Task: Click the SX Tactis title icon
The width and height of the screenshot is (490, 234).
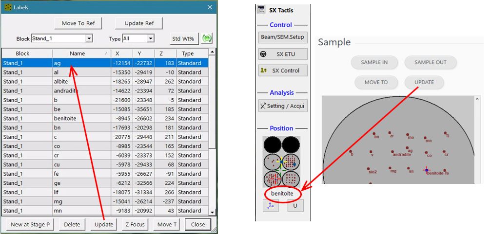Action: pyautogui.click(x=262, y=10)
